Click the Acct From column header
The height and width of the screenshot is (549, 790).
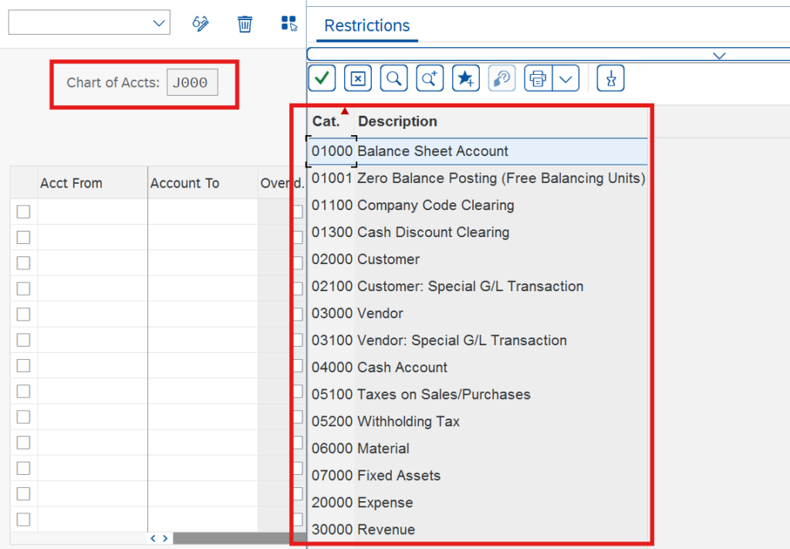(71, 183)
